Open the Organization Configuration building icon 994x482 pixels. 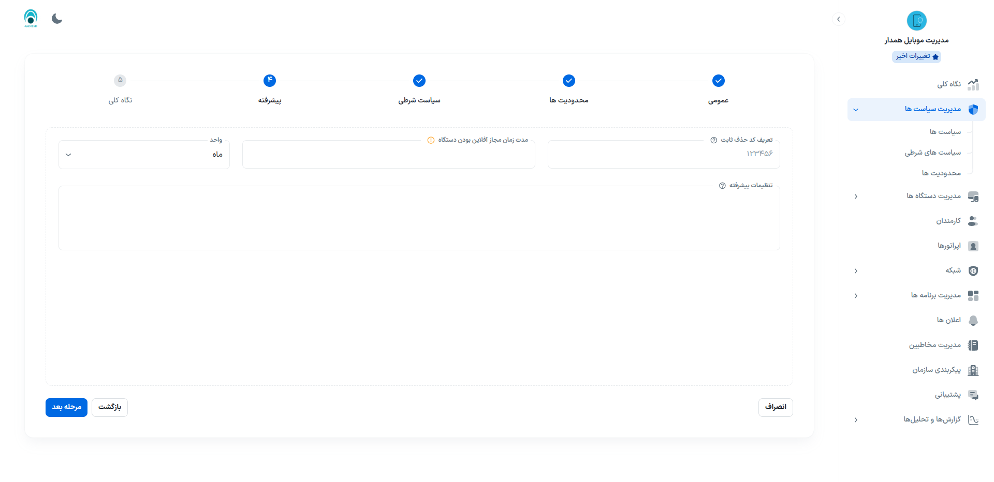973,370
